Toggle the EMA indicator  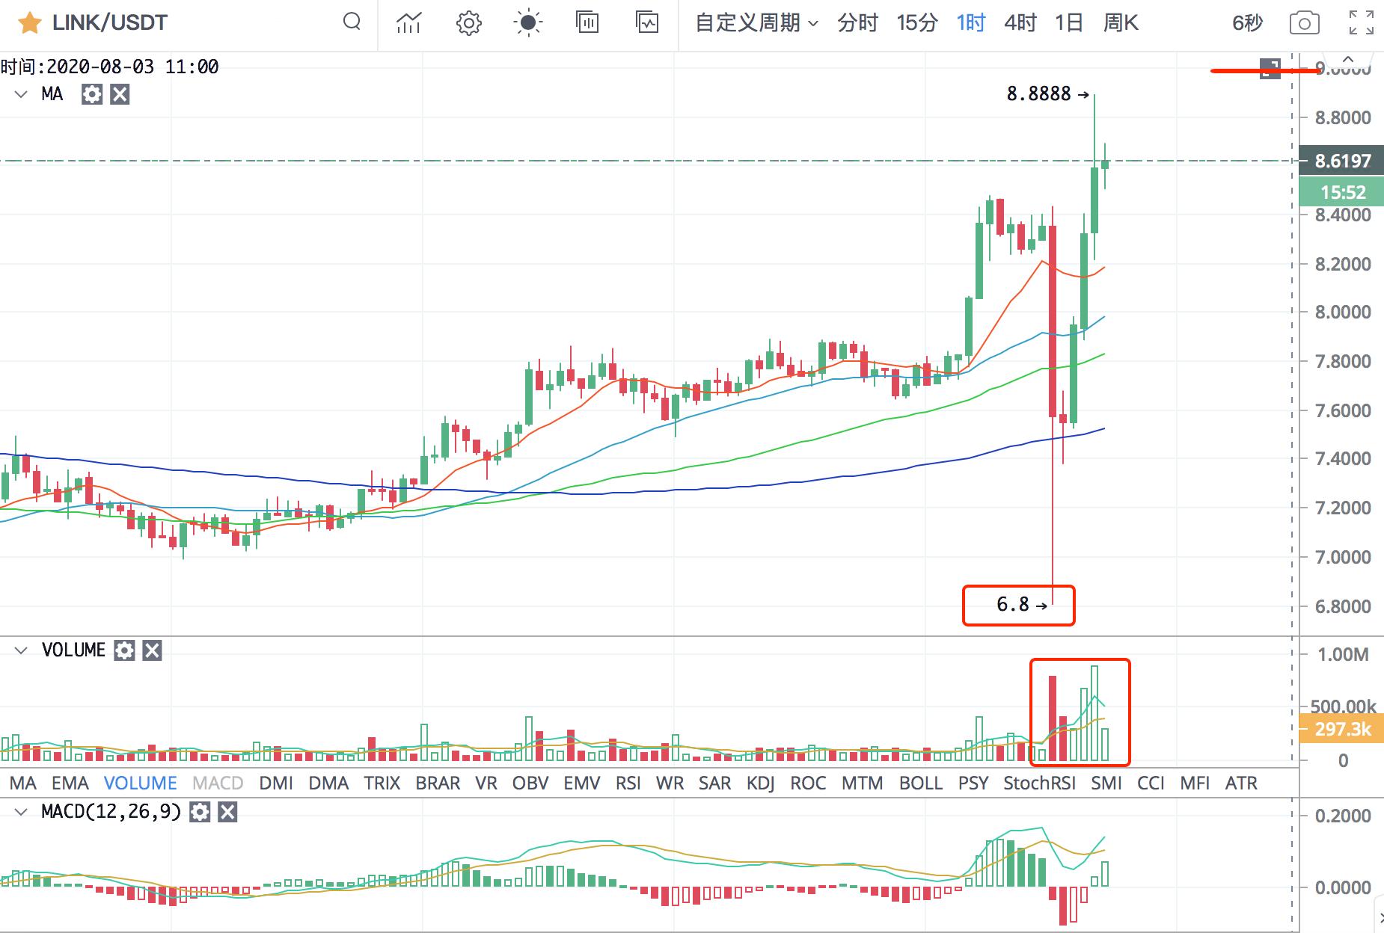point(70,783)
